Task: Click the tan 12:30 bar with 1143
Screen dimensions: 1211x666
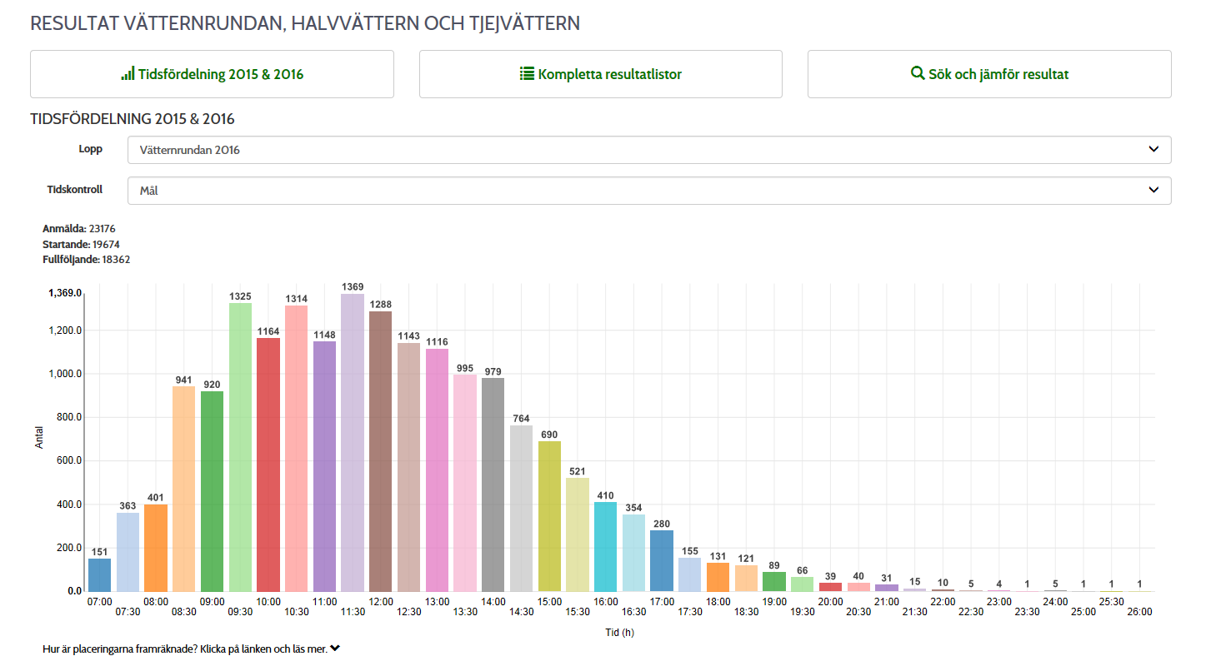Action: point(408,468)
